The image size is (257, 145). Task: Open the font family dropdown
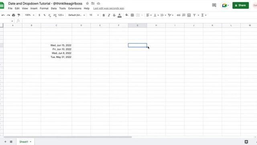point(77,15)
